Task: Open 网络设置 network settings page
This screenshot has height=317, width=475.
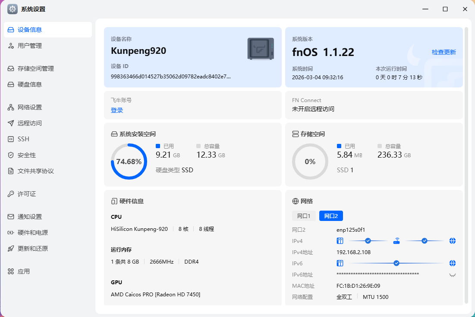Action: click(30, 107)
